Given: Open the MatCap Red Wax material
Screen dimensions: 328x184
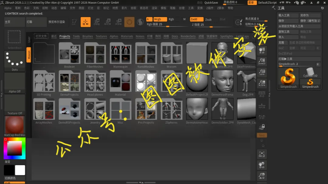Looking at the screenshot, I should pos(15,126).
